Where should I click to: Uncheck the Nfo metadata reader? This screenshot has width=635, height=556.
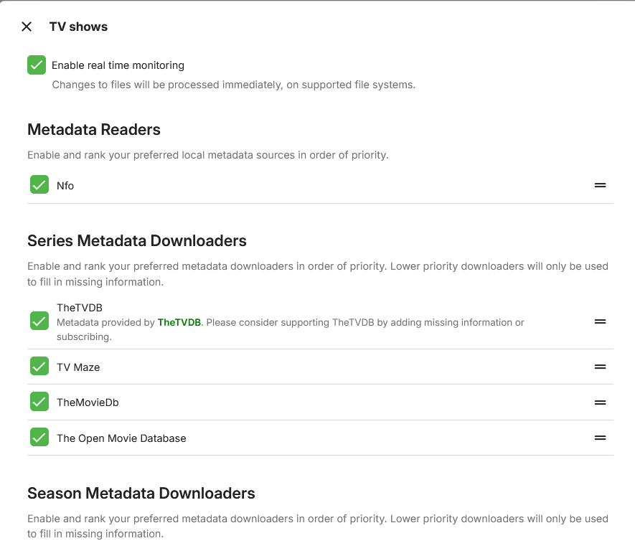pos(39,185)
